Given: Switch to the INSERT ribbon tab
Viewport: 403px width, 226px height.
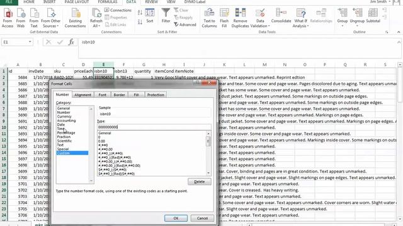Looking at the screenshot, I should point(50,2).
